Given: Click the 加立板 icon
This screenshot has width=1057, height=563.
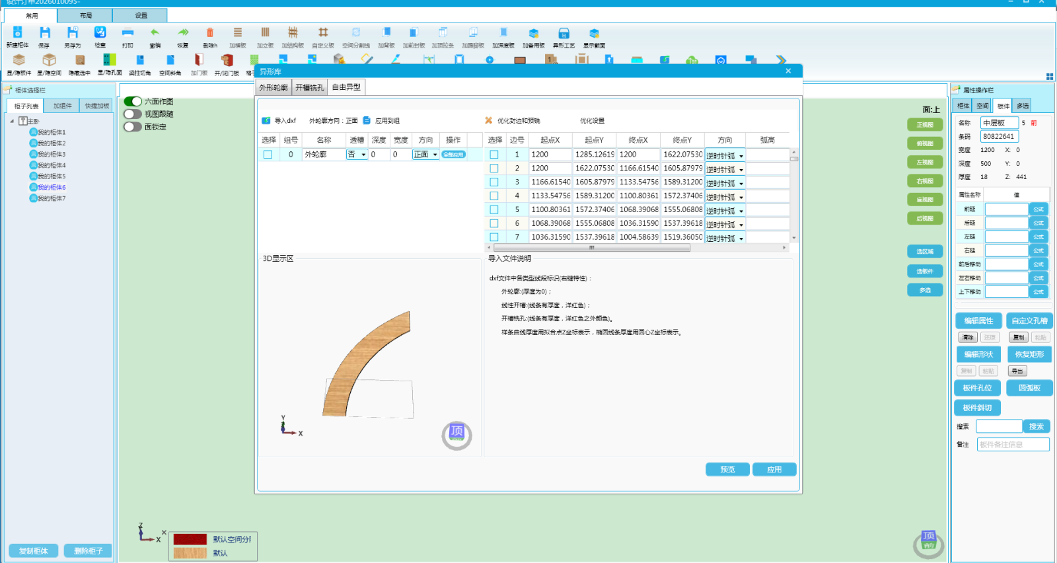Looking at the screenshot, I should (x=265, y=32).
